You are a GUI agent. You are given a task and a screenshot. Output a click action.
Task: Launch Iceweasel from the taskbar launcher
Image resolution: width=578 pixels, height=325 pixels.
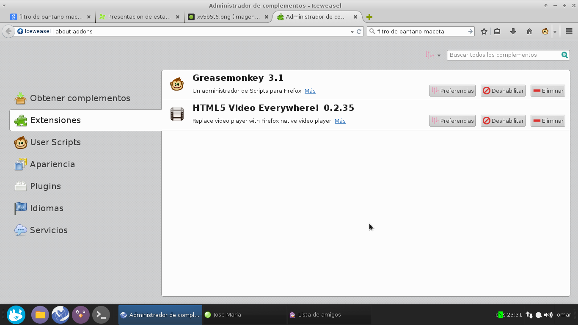pos(61,315)
